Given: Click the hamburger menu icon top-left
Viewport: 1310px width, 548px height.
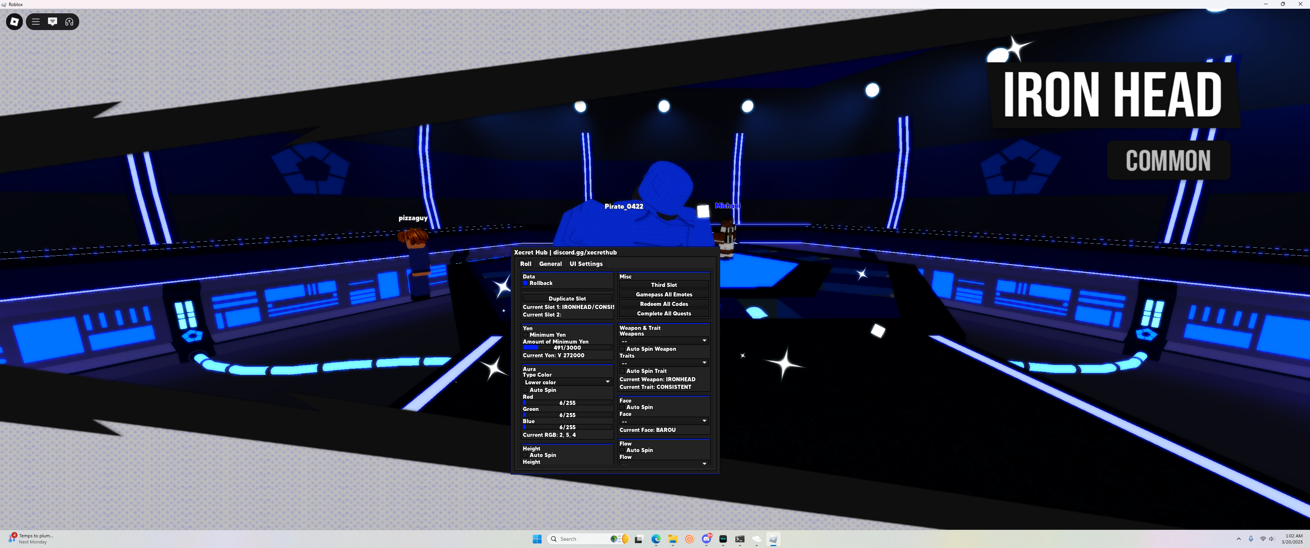Looking at the screenshot, I should click(35, 22).
